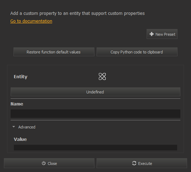Click the Name label
This screenshot has height=172, width=191.
17,104
